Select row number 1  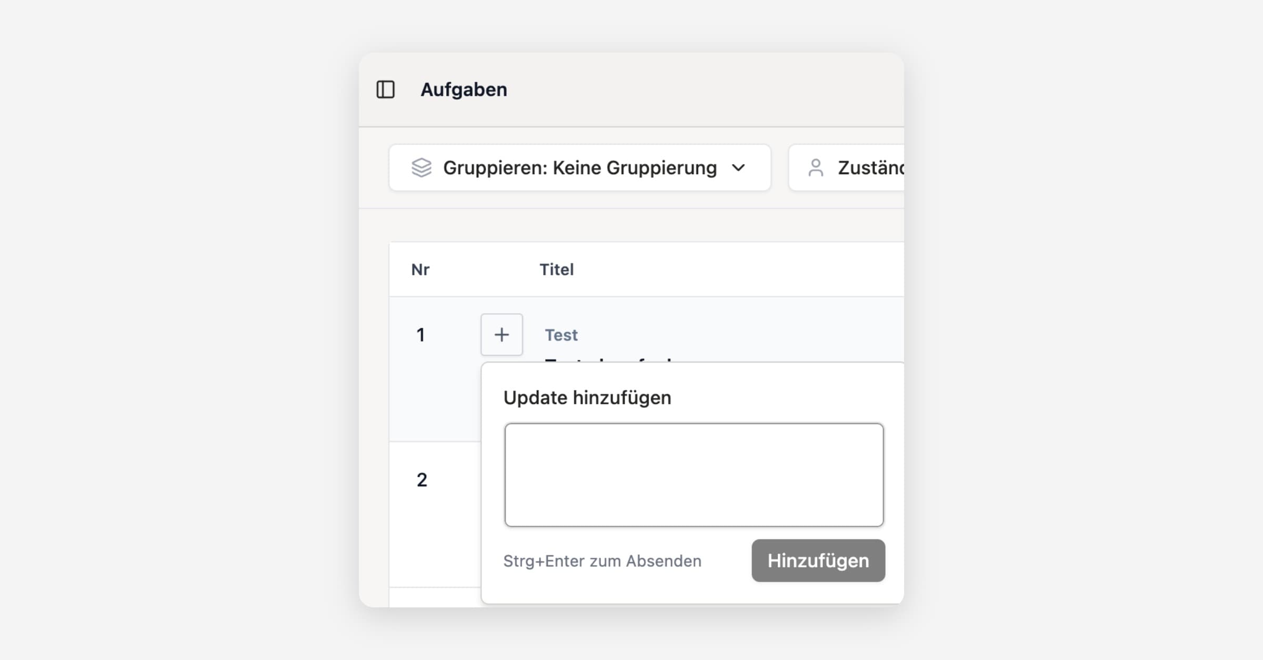(x=420, y=335)
